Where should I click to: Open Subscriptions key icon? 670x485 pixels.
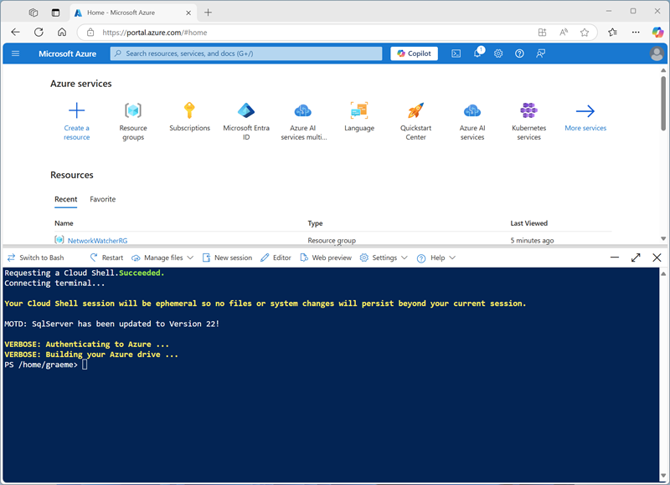coord(189,110)
